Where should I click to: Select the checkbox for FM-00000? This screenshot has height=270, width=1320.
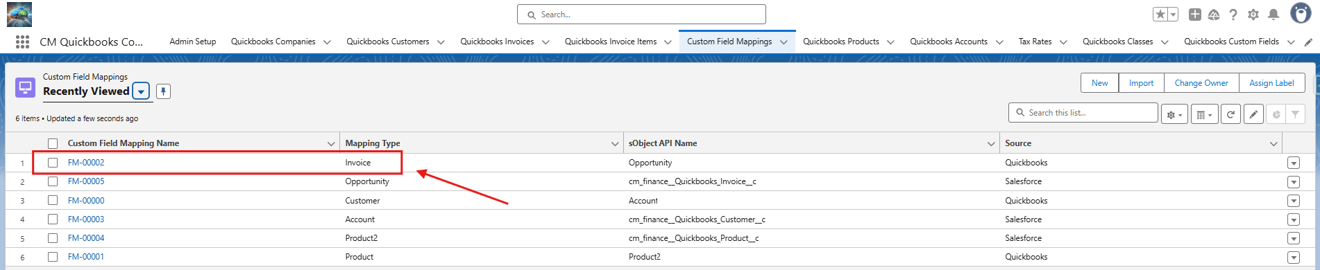tap(53, 200)
